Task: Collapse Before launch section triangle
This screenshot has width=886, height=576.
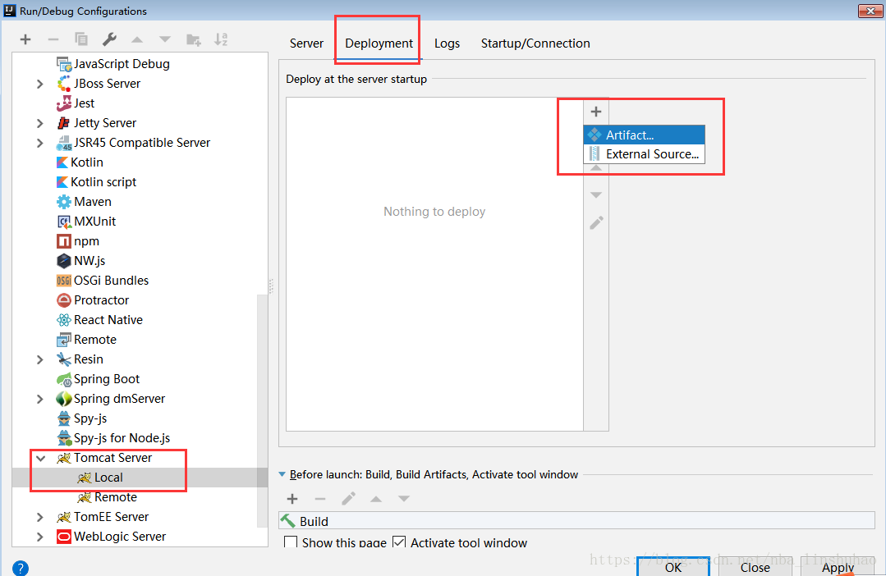Action: click(282, 475)
